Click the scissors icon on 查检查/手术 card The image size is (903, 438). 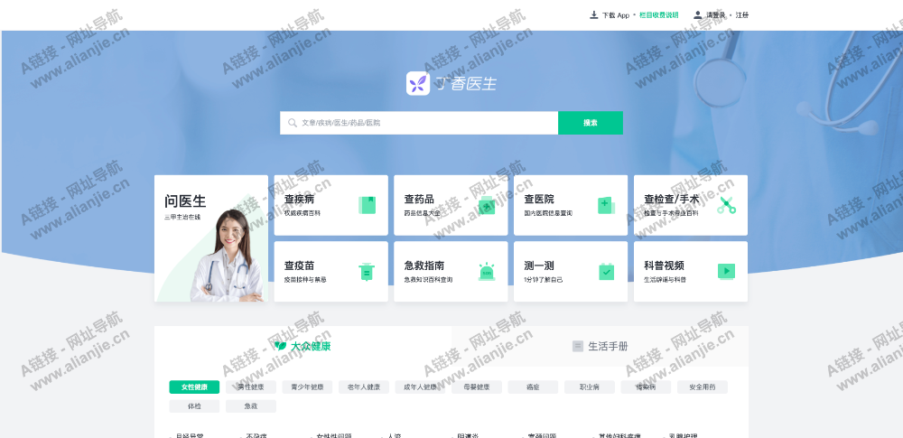727,205
